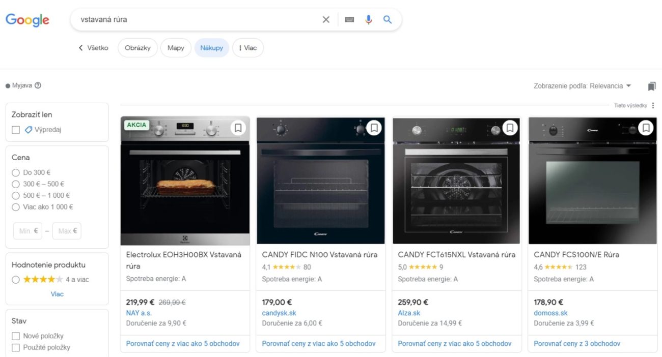Click the 5,0 rating with 9 reviews
Image resolution: width=662 pixels, height=357 pixels.
[x=421, y=267]
